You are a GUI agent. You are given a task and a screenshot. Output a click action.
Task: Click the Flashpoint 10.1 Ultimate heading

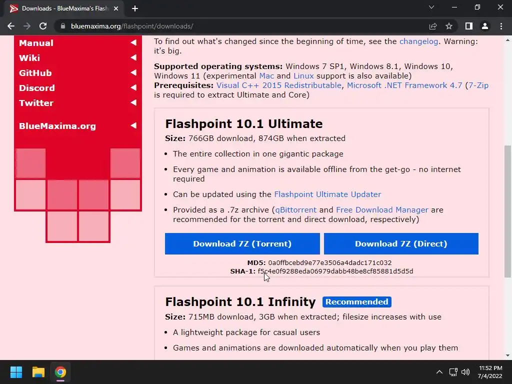(244, 124)
